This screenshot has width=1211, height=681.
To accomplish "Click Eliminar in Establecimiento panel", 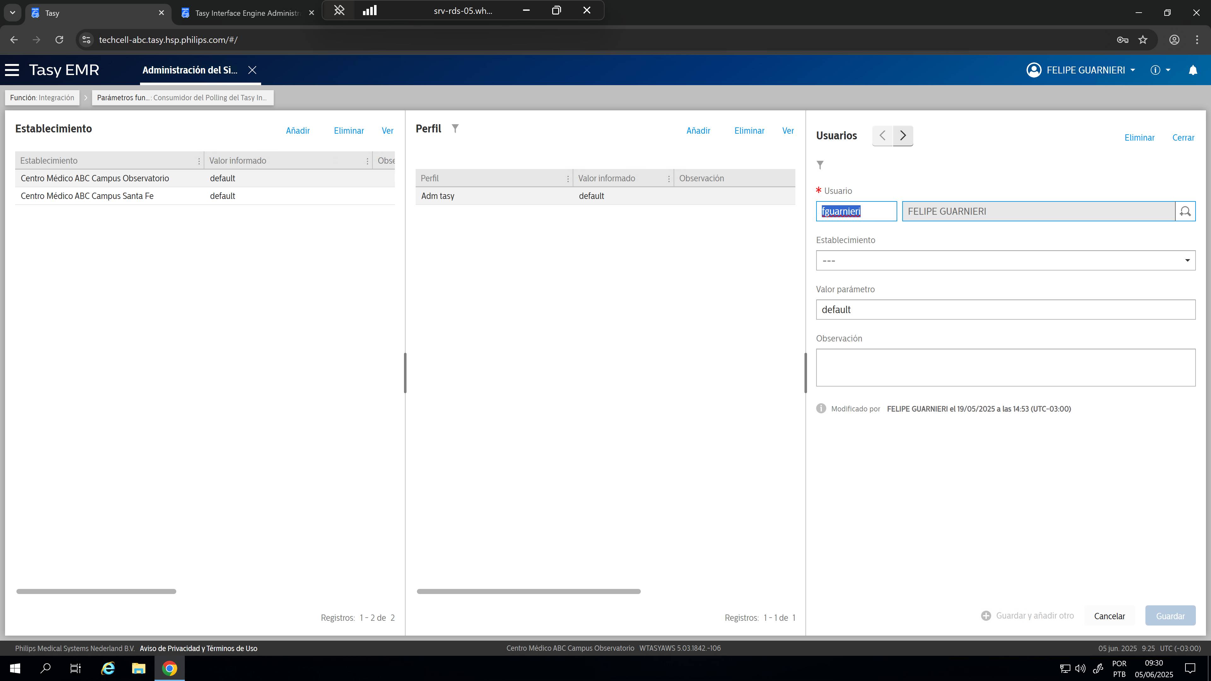I will (349, 131).
